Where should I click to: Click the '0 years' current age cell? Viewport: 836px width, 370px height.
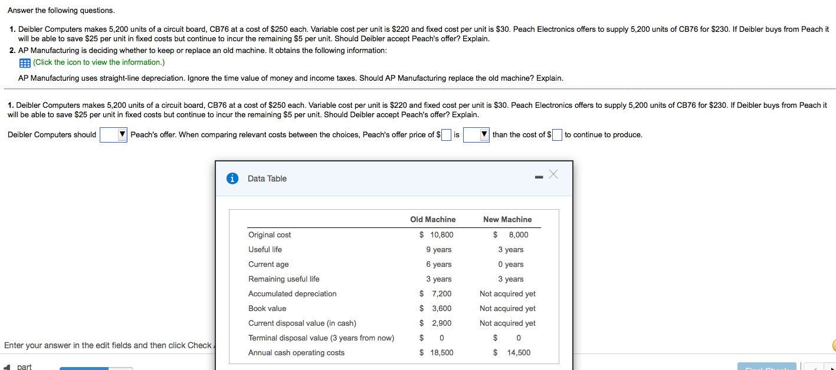[511, 264]
